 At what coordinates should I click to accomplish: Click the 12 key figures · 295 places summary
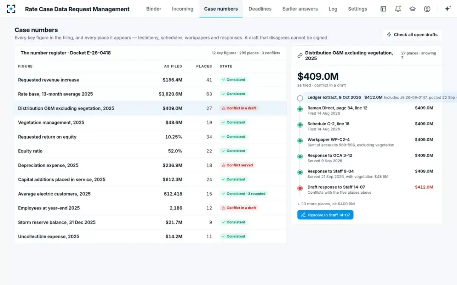(x=246, y=53)
